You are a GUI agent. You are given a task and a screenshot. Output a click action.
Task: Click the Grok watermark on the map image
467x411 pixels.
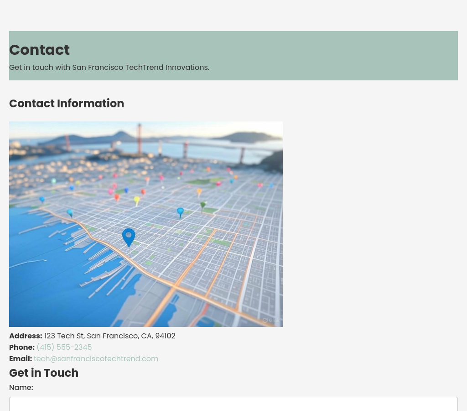[x=270, y=320]
